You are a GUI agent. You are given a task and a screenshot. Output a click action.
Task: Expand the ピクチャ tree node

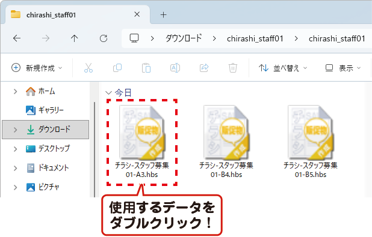click(x=16, y=187)
